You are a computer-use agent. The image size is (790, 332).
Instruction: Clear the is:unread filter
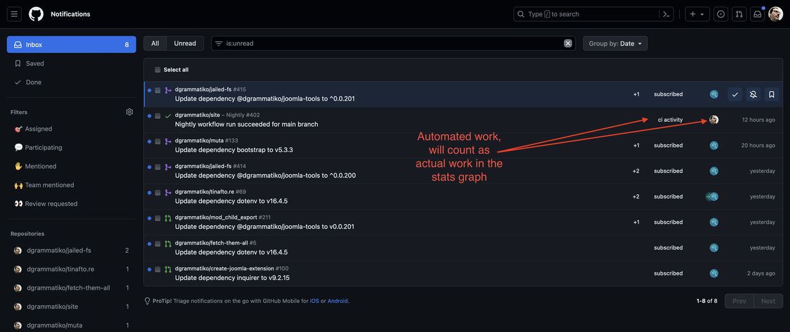(x=568, y=43)
